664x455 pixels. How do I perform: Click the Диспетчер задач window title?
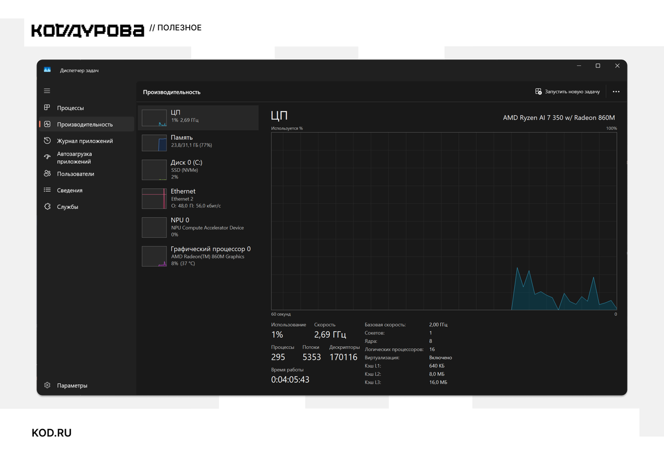click(x=79, y=71)
